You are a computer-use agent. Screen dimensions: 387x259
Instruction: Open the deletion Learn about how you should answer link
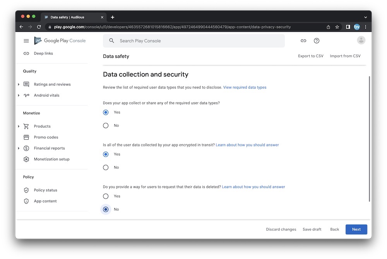click(253, 187)
